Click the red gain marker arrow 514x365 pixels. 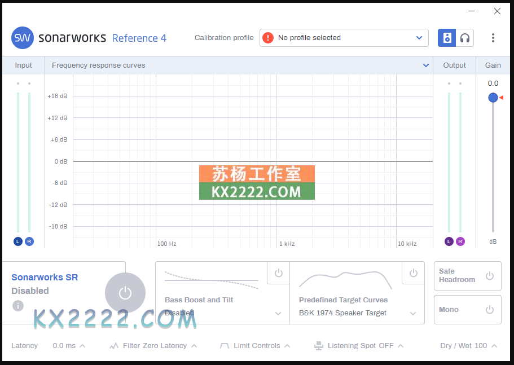coord(501,97)
